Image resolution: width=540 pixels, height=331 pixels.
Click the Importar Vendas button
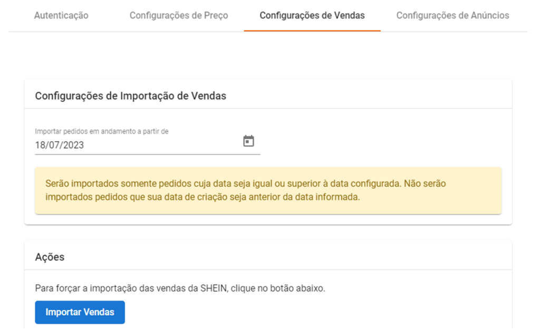[80, 312]
